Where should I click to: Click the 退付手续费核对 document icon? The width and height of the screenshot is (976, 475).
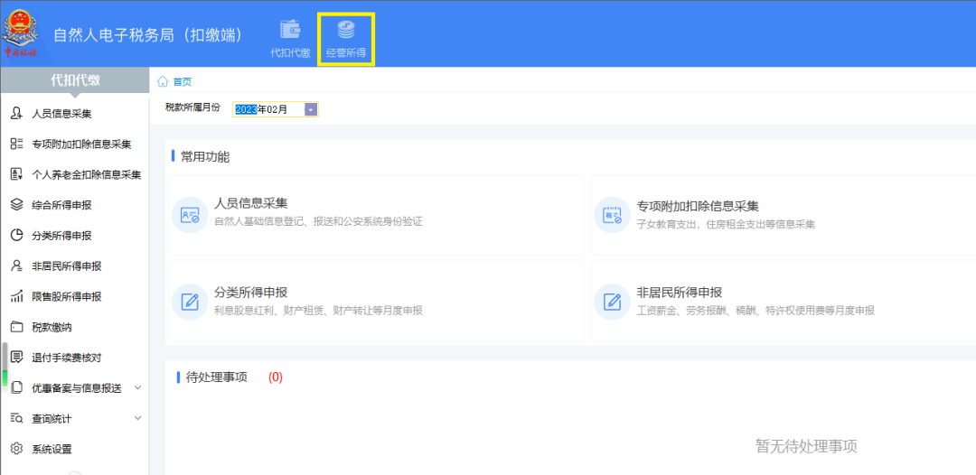coord(17,357)
